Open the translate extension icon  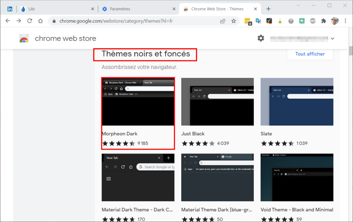point(258,21)
